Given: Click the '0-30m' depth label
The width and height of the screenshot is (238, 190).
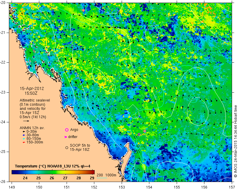Looking at the screenshot, I should tap(32, 132).
